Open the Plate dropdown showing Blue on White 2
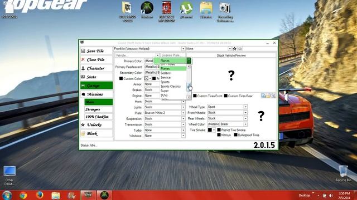The image size is (357, 200). coord(183,113)
